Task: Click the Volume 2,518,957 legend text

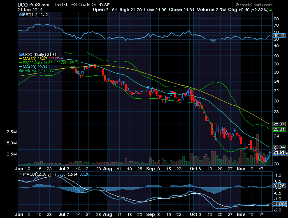Action: (x=39, y=71)
